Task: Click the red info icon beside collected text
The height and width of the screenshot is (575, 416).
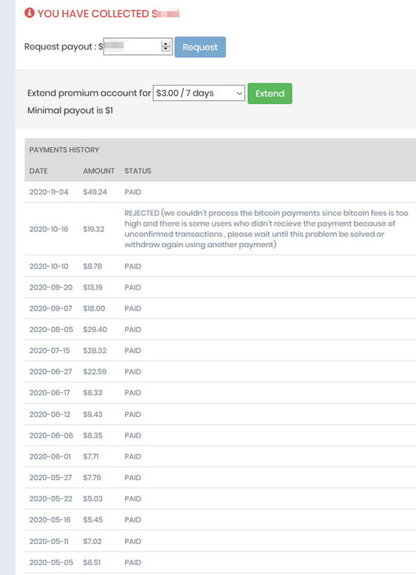Action: tap(29, 13)
